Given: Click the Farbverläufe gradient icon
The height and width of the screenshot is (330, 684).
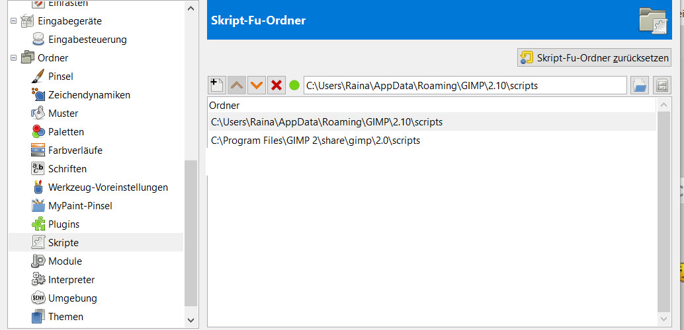Looking at the screenshot, I should tap(38, 150).
